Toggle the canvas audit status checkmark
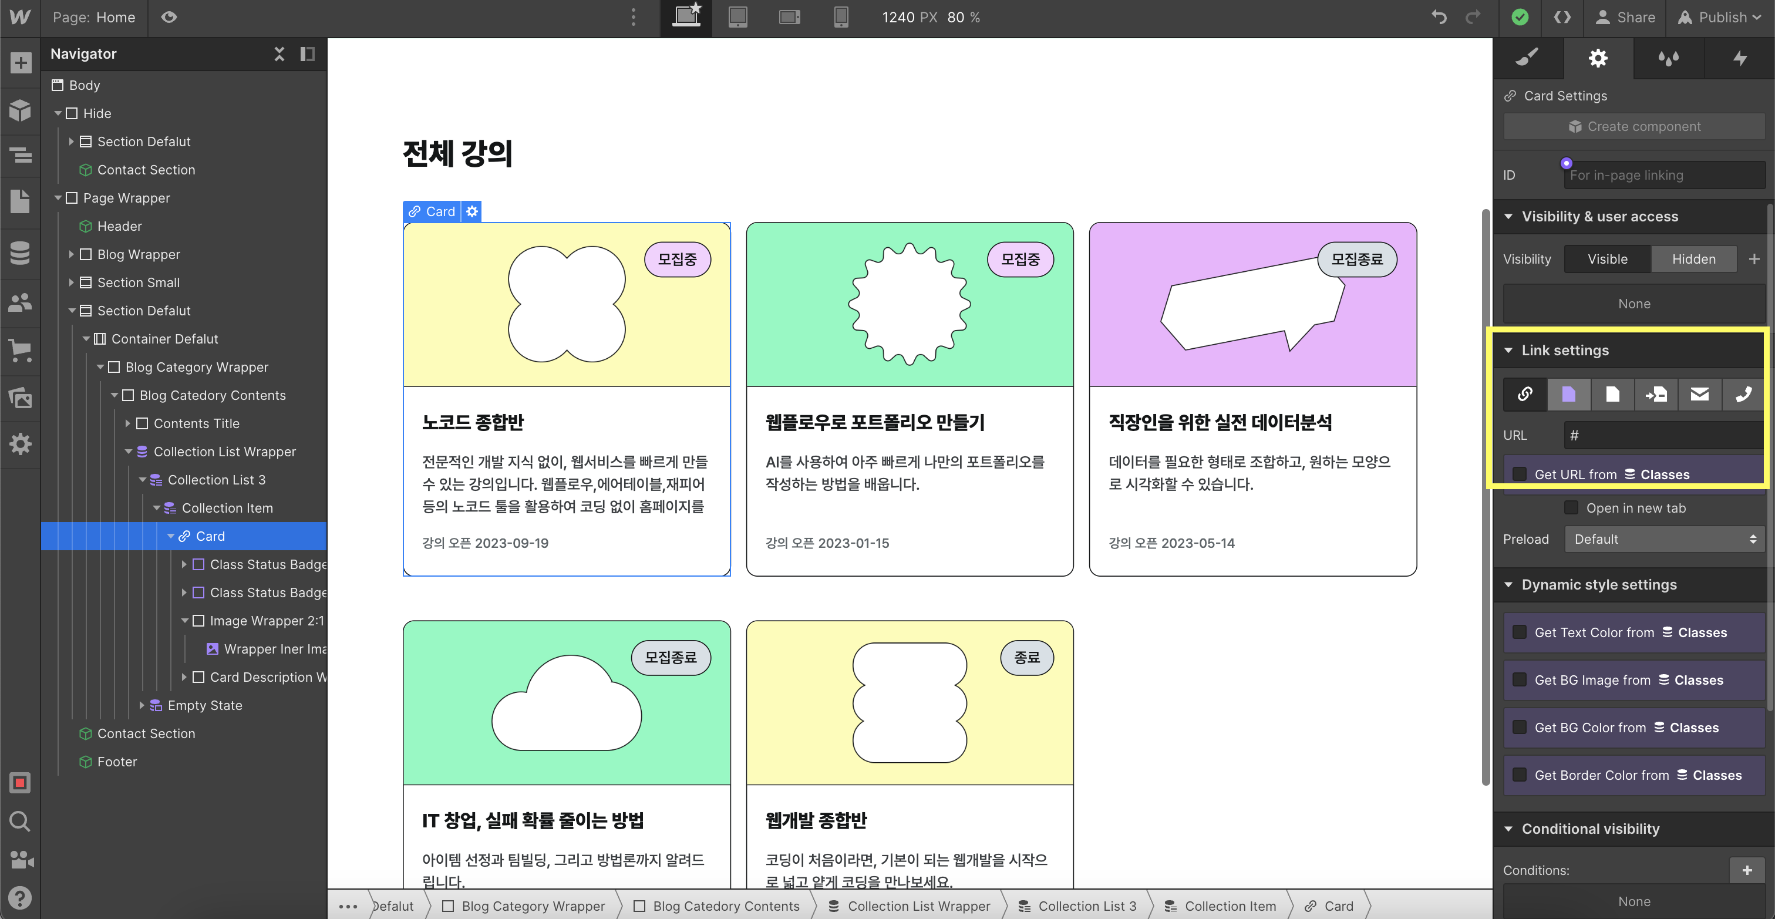Screen dimensions: 1775x919 point(1520,17)
